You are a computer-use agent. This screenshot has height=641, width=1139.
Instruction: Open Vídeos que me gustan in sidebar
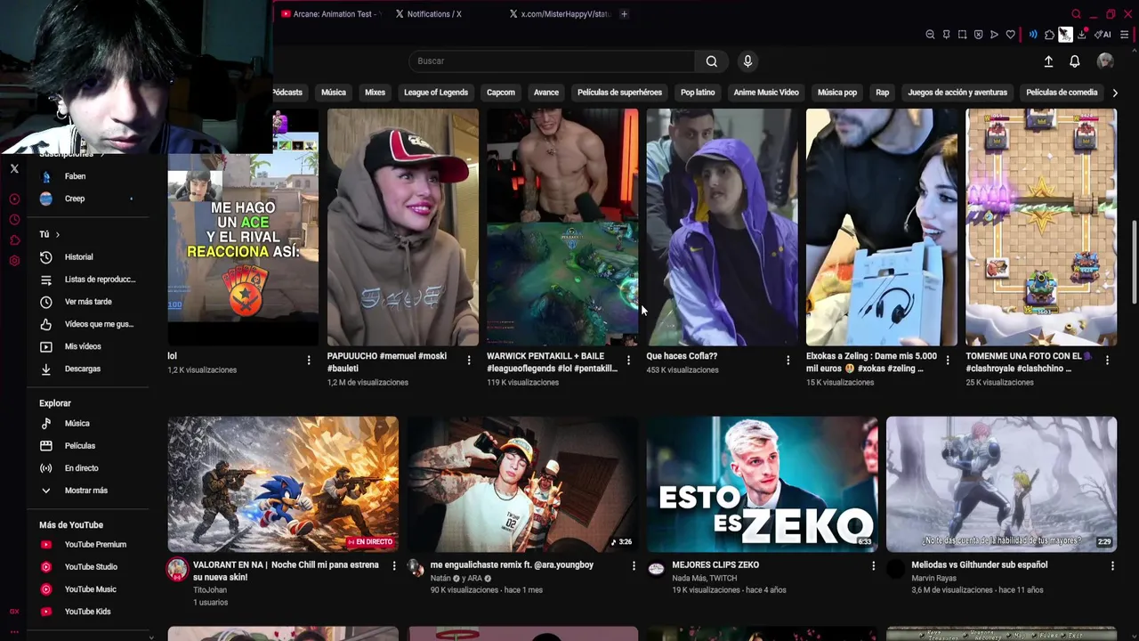click(x=89, y=324)
